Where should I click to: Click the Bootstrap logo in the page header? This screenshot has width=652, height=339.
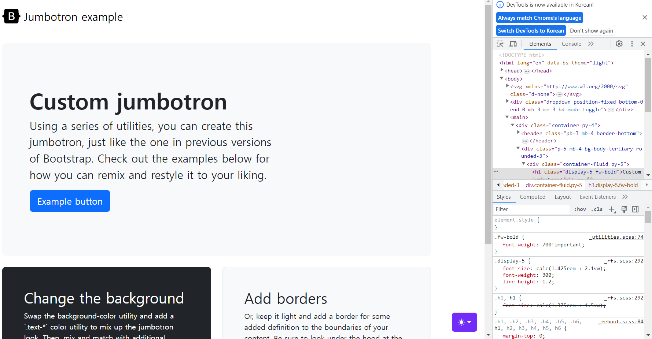[x=11, y=16]
